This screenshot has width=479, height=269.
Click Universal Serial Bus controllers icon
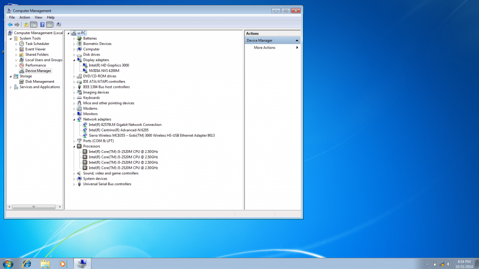80,184
